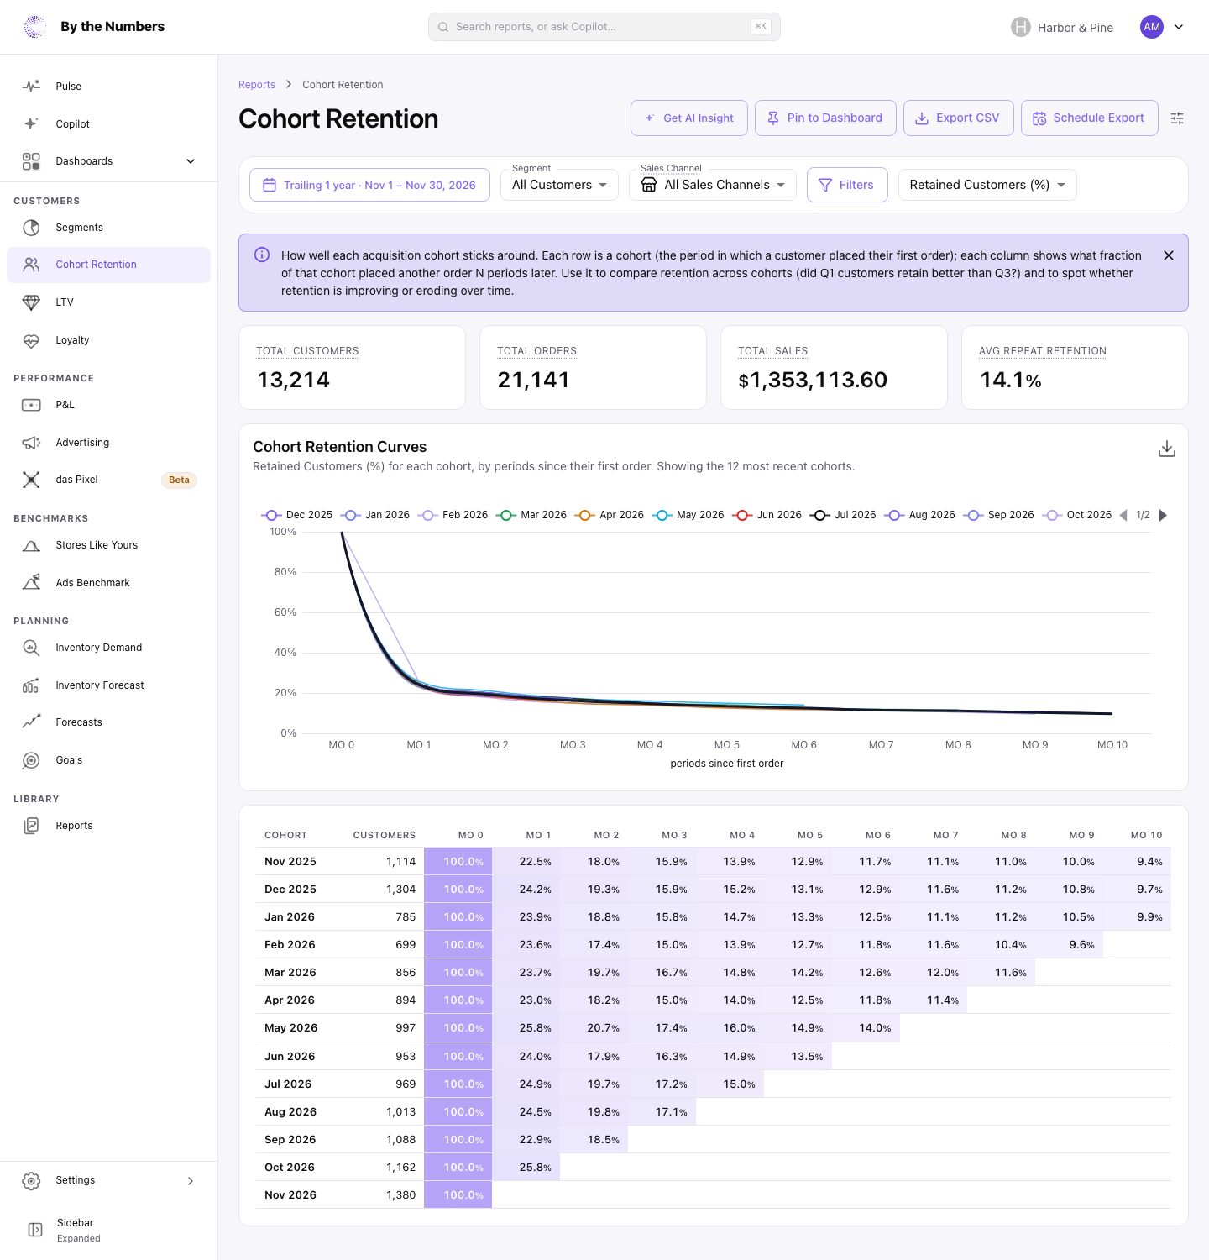Focus the search reports input field

(604, 27)
